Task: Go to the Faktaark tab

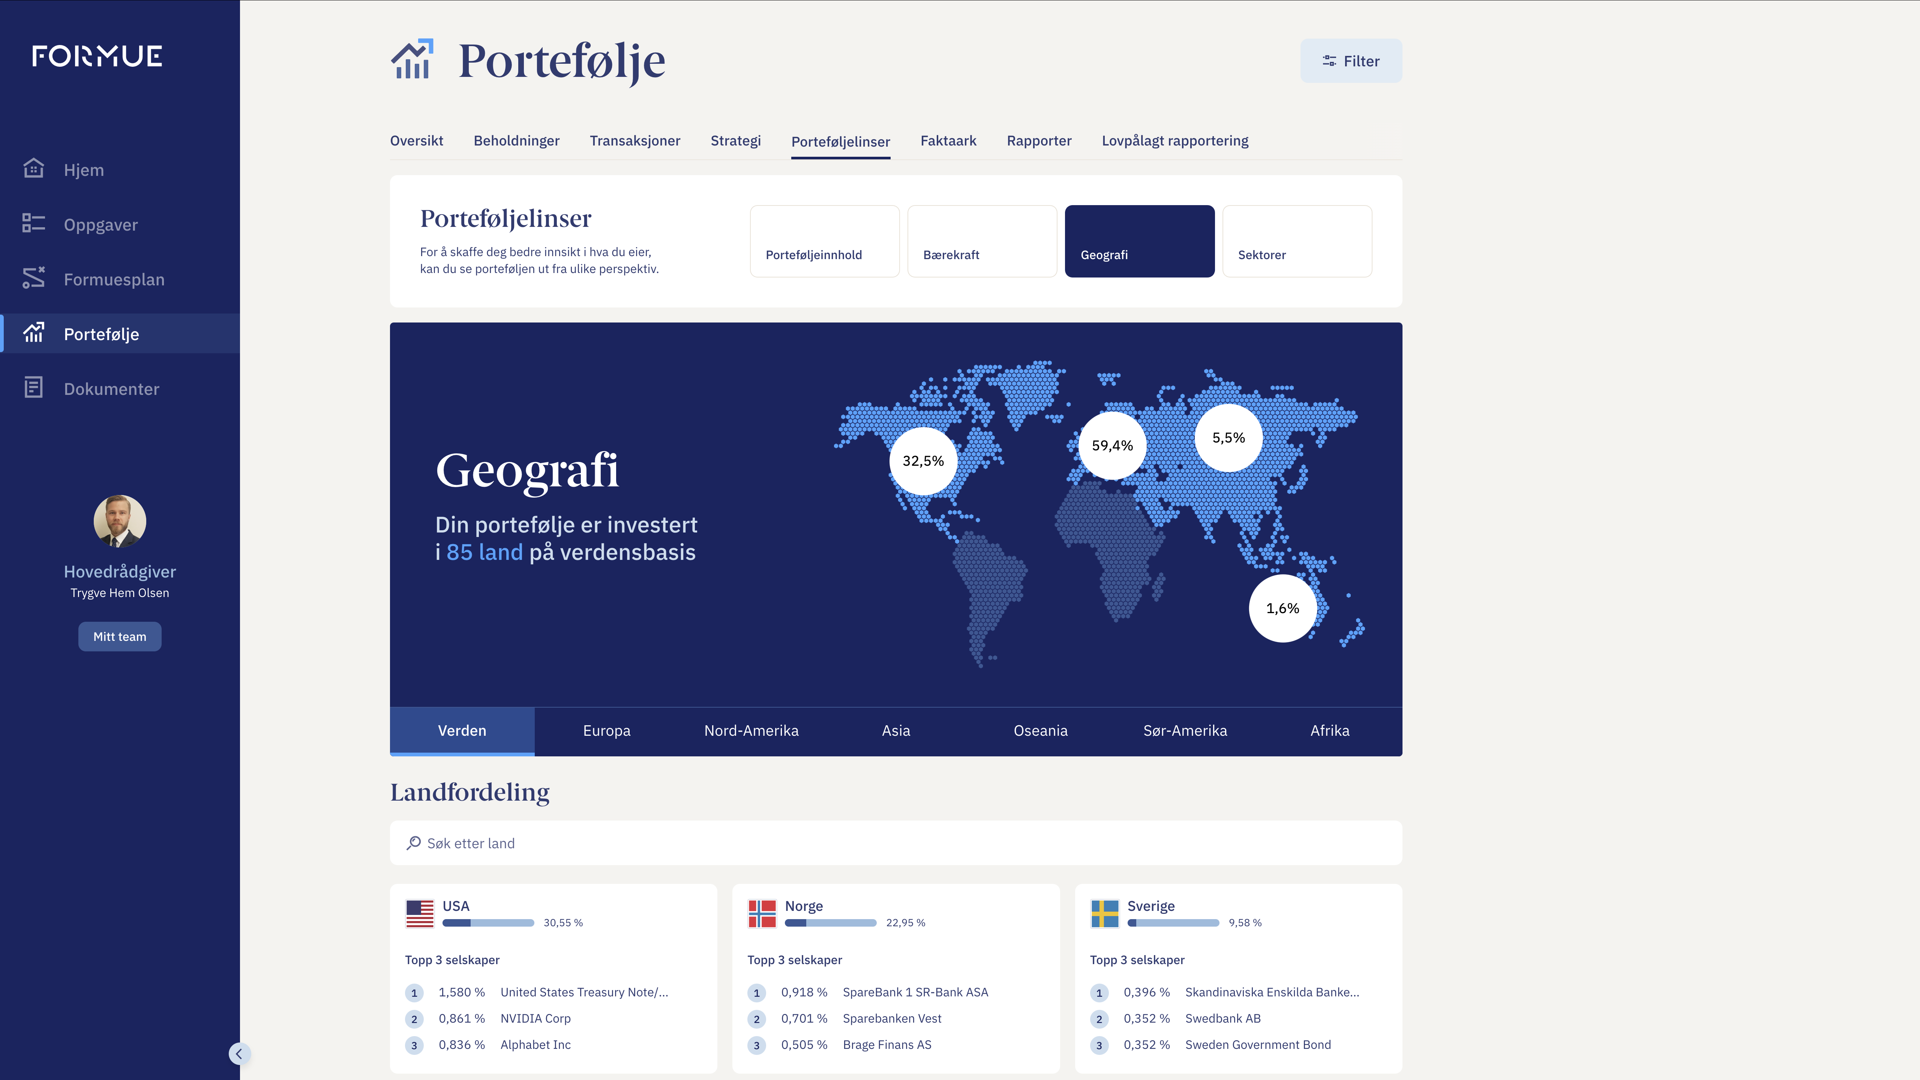Action: pyautogui.click(x=948, y=141)
